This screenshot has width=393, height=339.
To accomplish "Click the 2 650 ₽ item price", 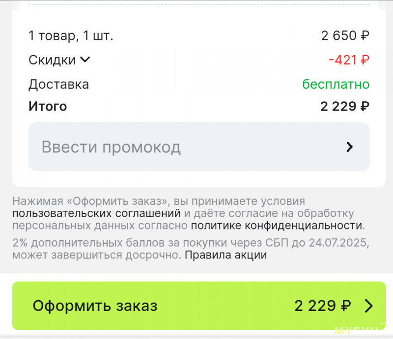I will pyautogui.click(x=345, y=35).
